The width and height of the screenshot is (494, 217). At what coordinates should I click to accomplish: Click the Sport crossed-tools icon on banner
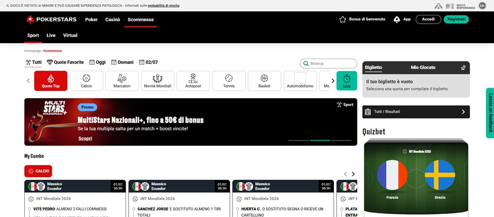pyautogui.click(x=339, y=104)
